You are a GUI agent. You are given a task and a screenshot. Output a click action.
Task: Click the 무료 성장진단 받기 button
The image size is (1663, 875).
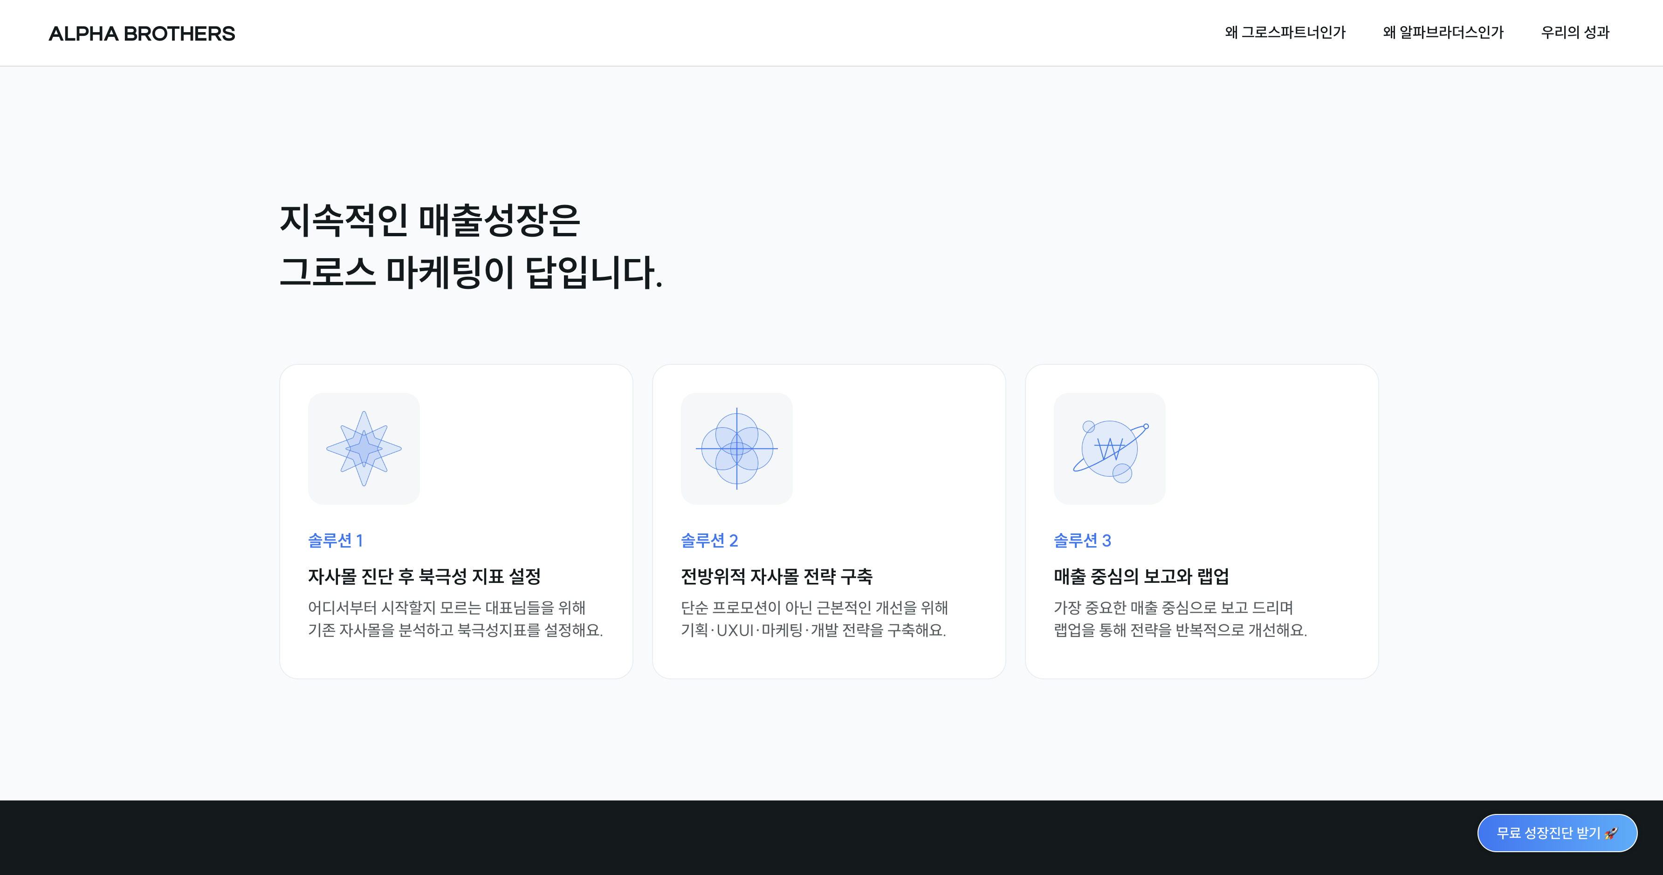point(1557,833)
